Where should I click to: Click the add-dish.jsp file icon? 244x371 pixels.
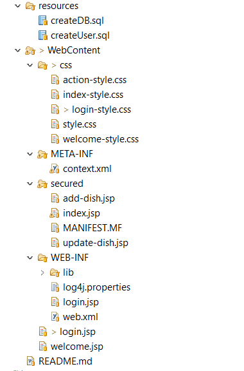pyautogui.click(x=55, y=198)
